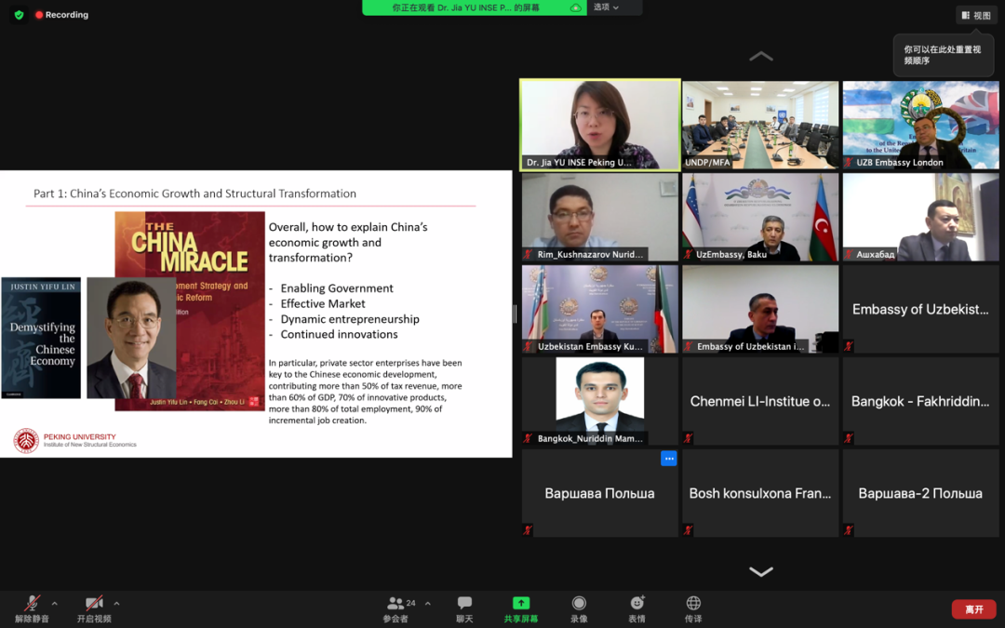Viewport: 1005px width, 628px height.
Task: Click the cloud icon on sharing bar
Action: pos(576,7)
